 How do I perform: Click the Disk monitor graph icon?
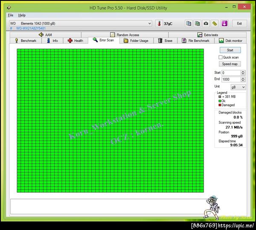221,41
